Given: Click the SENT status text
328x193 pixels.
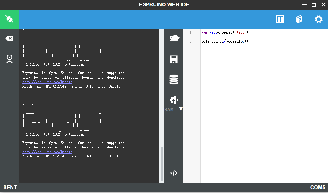Looking at the screenshot, I should point(11,187).
